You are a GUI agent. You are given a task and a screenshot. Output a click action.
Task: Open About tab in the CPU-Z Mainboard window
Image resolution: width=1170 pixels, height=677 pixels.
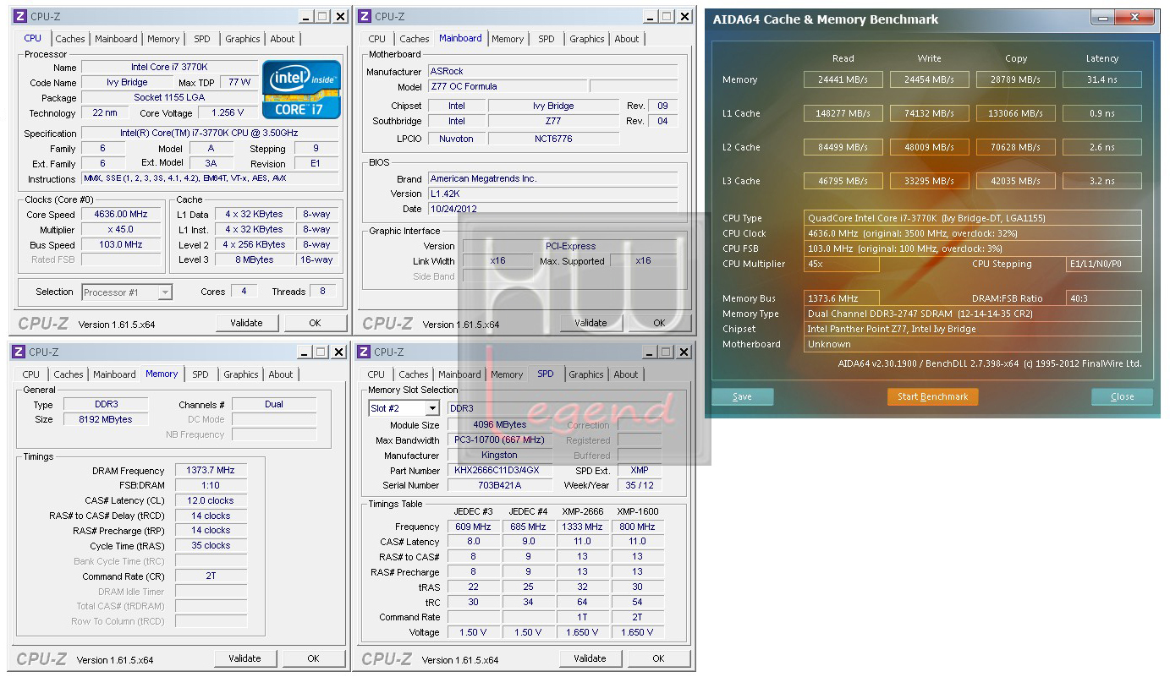[627, 39]
